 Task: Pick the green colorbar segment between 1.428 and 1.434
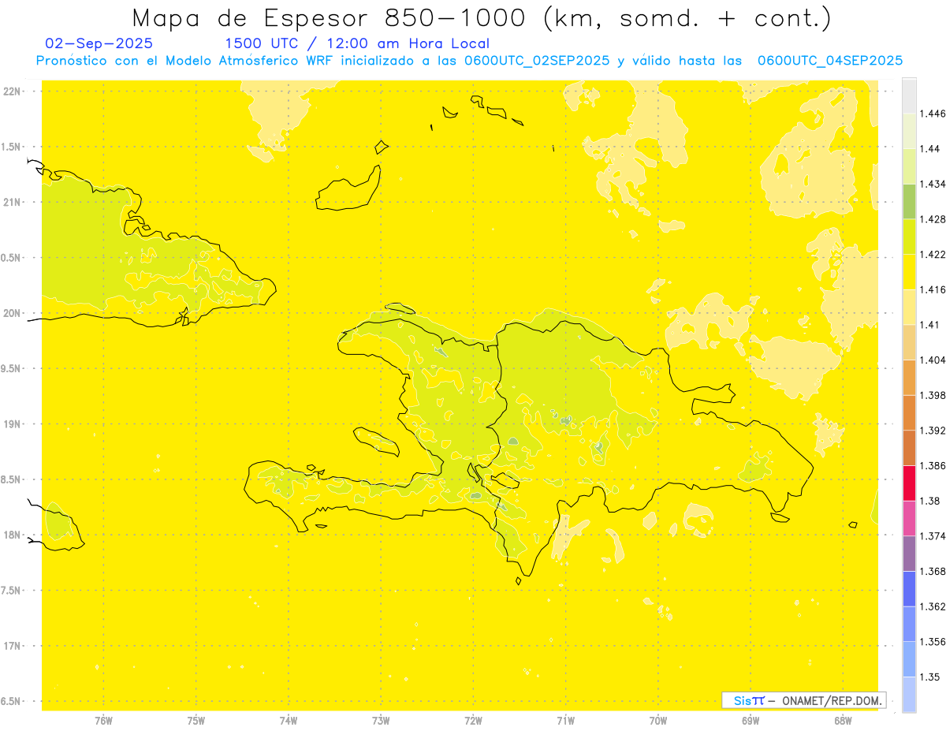point(909,201)
